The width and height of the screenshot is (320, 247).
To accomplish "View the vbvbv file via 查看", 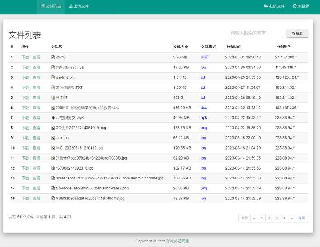I will [37, 57].
